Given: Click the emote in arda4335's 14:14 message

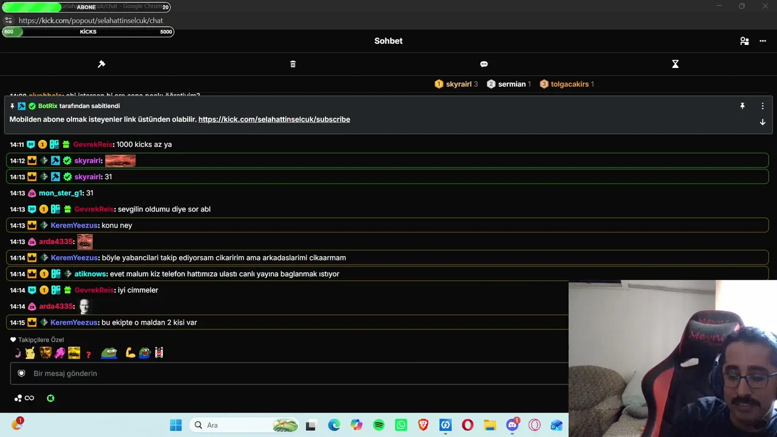Looking at the screenshot, I should (84, 306).
